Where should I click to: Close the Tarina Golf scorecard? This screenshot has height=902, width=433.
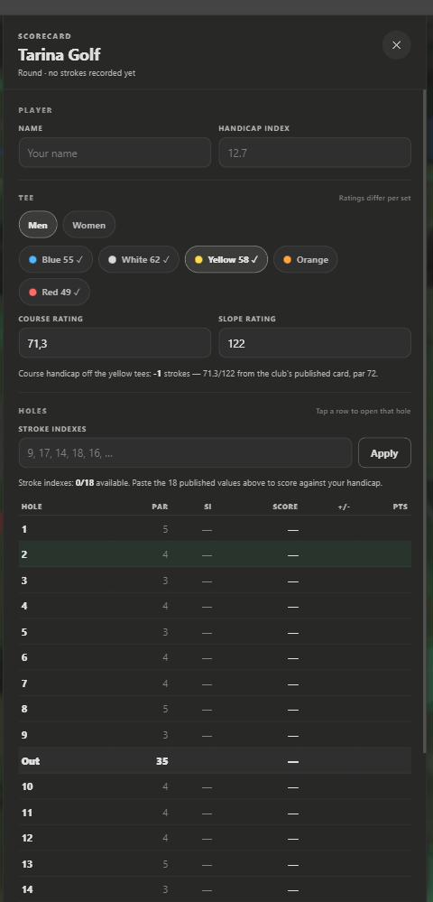(x=396, y=45)
